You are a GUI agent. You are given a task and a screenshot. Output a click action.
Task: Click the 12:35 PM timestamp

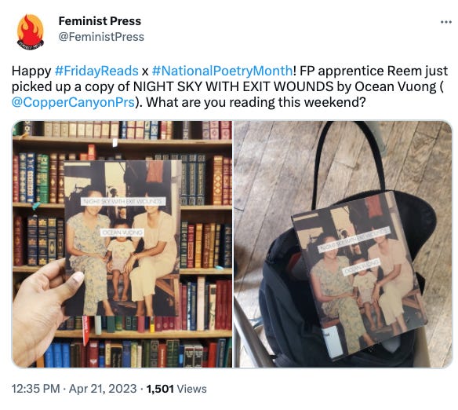point(35,389)
